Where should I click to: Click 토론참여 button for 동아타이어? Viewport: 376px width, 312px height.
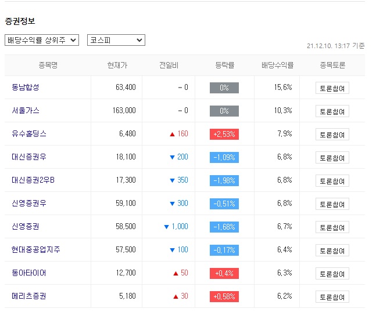click(332, 274)
